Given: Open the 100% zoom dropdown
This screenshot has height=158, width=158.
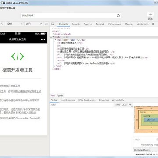Looking at the screenshot, I should click(14, 24).
